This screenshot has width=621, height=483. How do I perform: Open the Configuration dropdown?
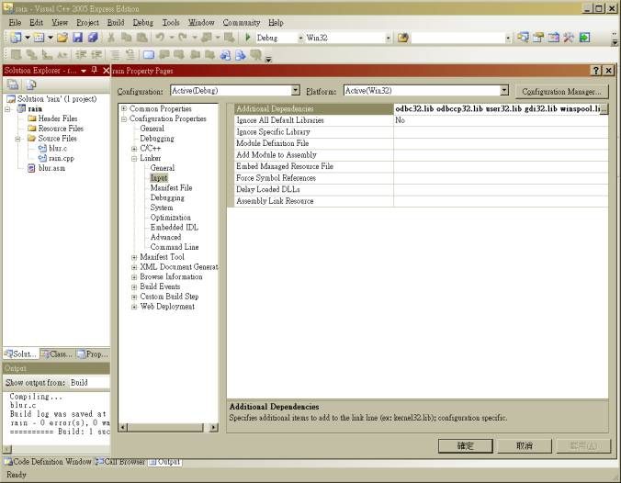coord(295,91)
